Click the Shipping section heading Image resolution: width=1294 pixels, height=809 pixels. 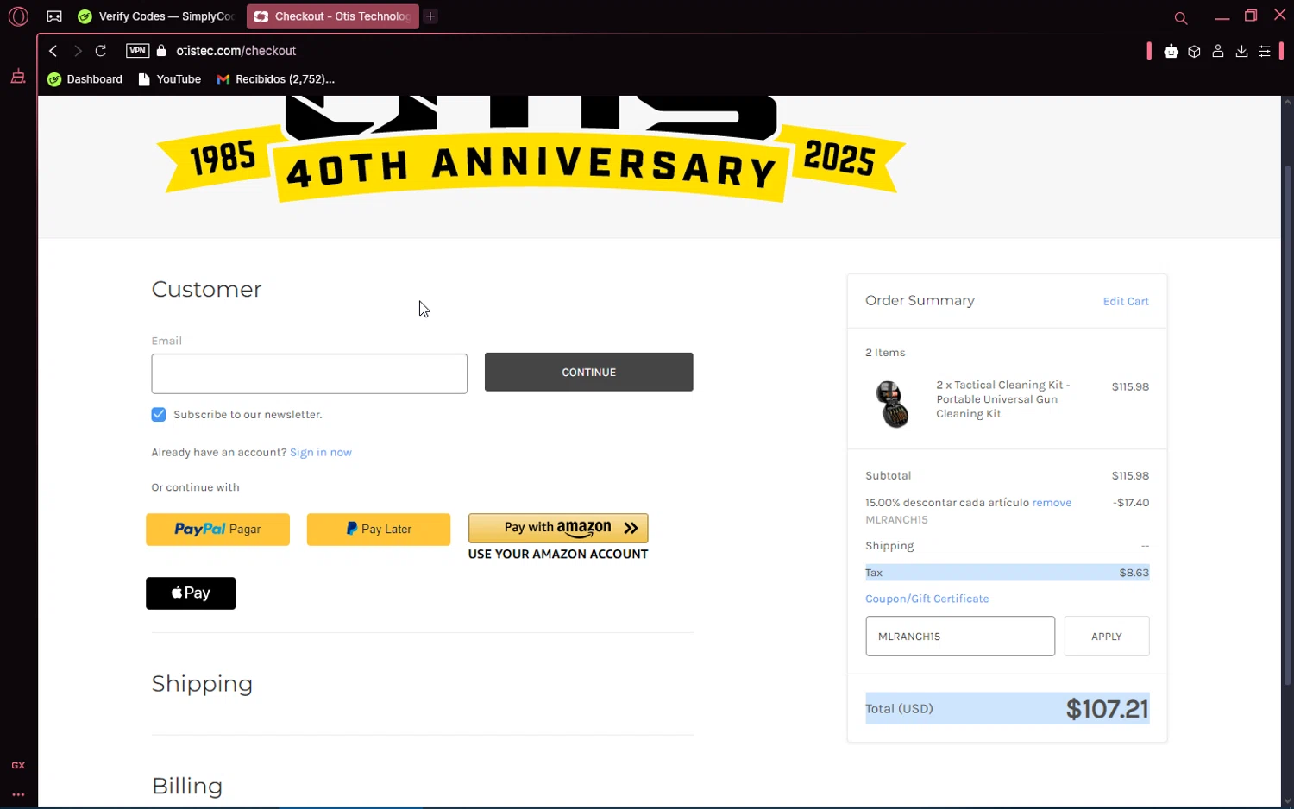(202, 684)
